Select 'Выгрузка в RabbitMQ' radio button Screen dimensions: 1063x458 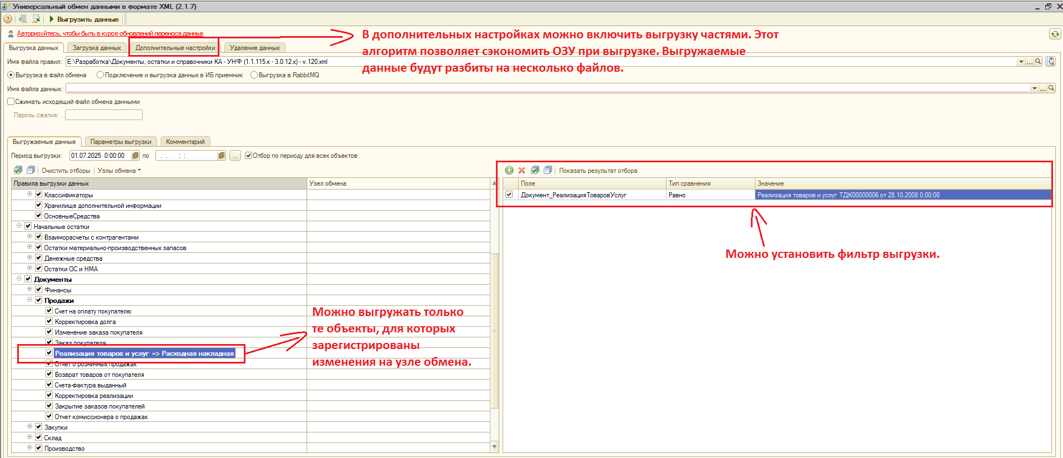[x=254, y=75]
